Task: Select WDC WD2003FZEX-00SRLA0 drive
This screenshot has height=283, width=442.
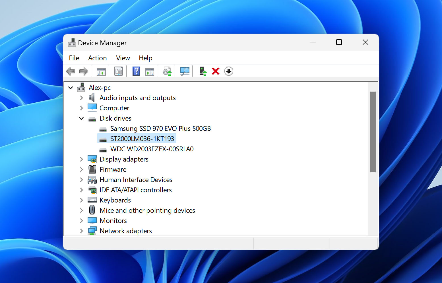Action: (152, 149)
